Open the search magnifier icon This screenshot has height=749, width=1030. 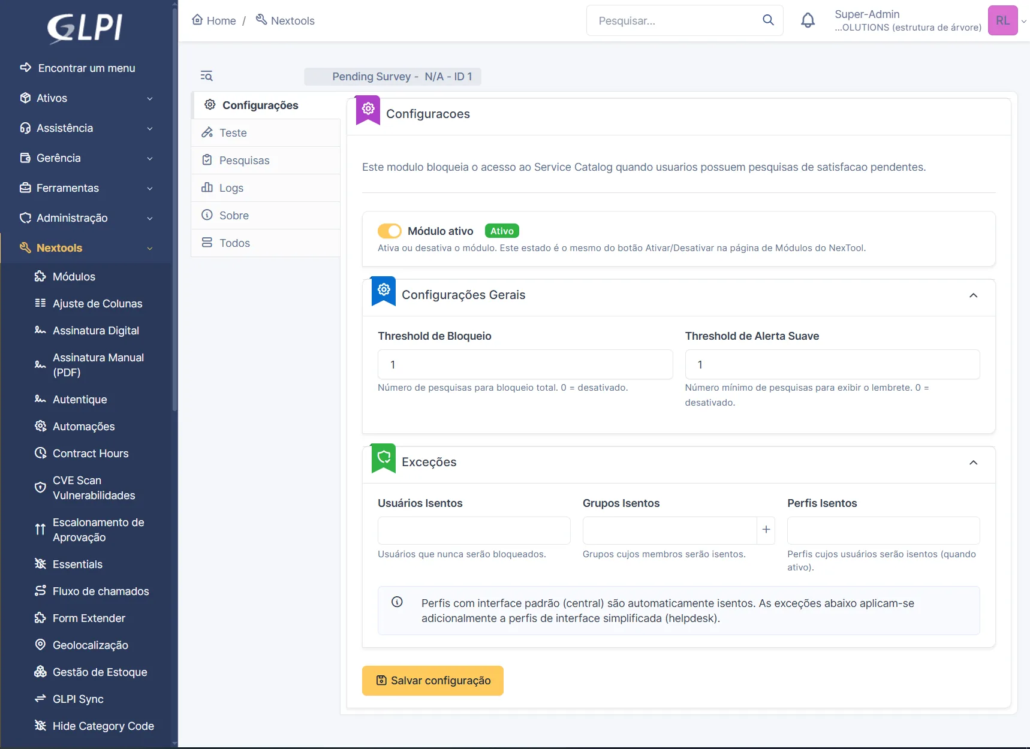[768, 20]
